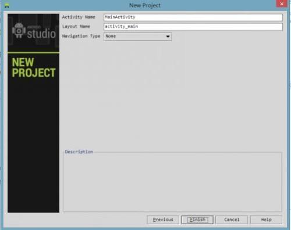Open Help for this wizard
This screenshot has height=230, width=291.
[x=266, y=220]
